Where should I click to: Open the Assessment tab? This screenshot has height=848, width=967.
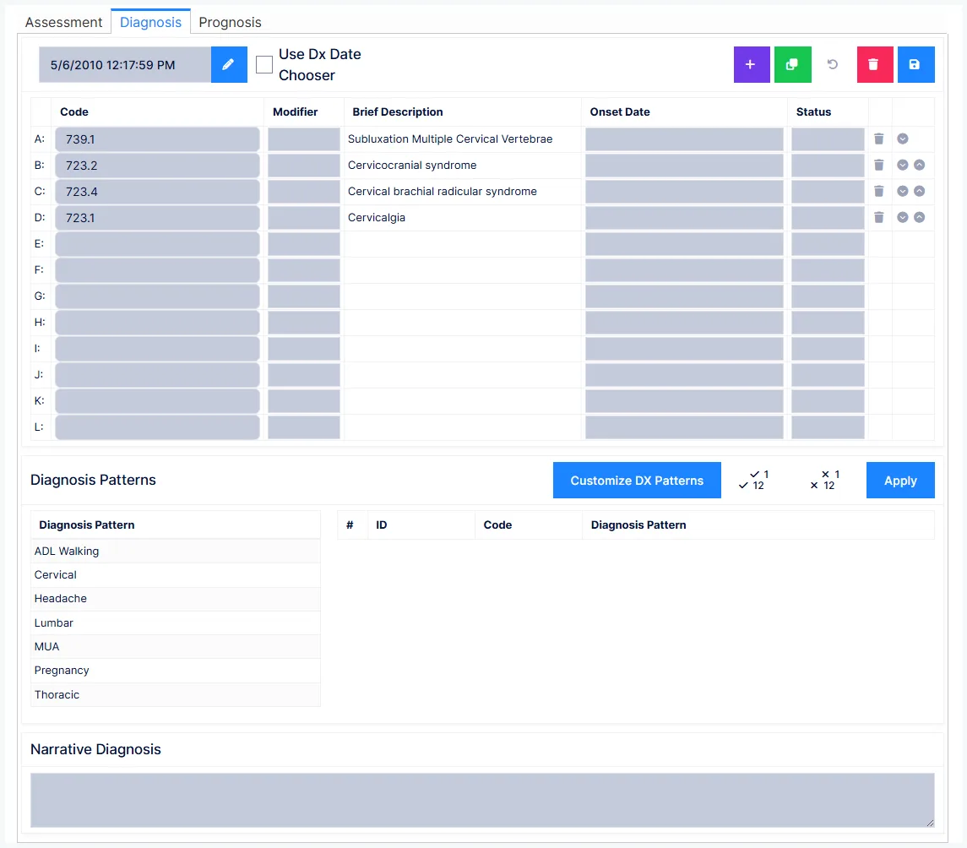63,22
